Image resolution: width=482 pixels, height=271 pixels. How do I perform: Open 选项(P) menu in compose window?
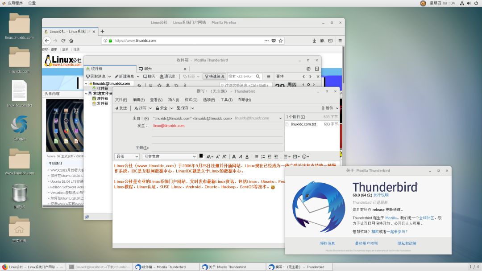click(209, 100)
